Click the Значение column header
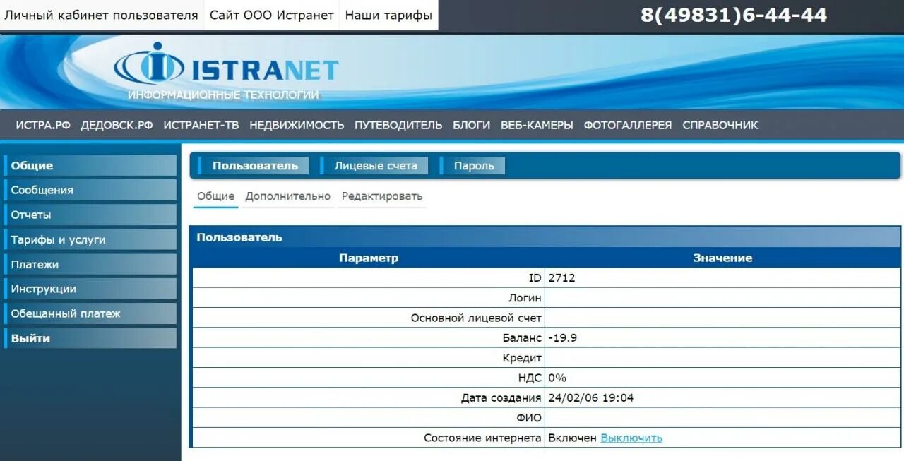 click(722, 258)
